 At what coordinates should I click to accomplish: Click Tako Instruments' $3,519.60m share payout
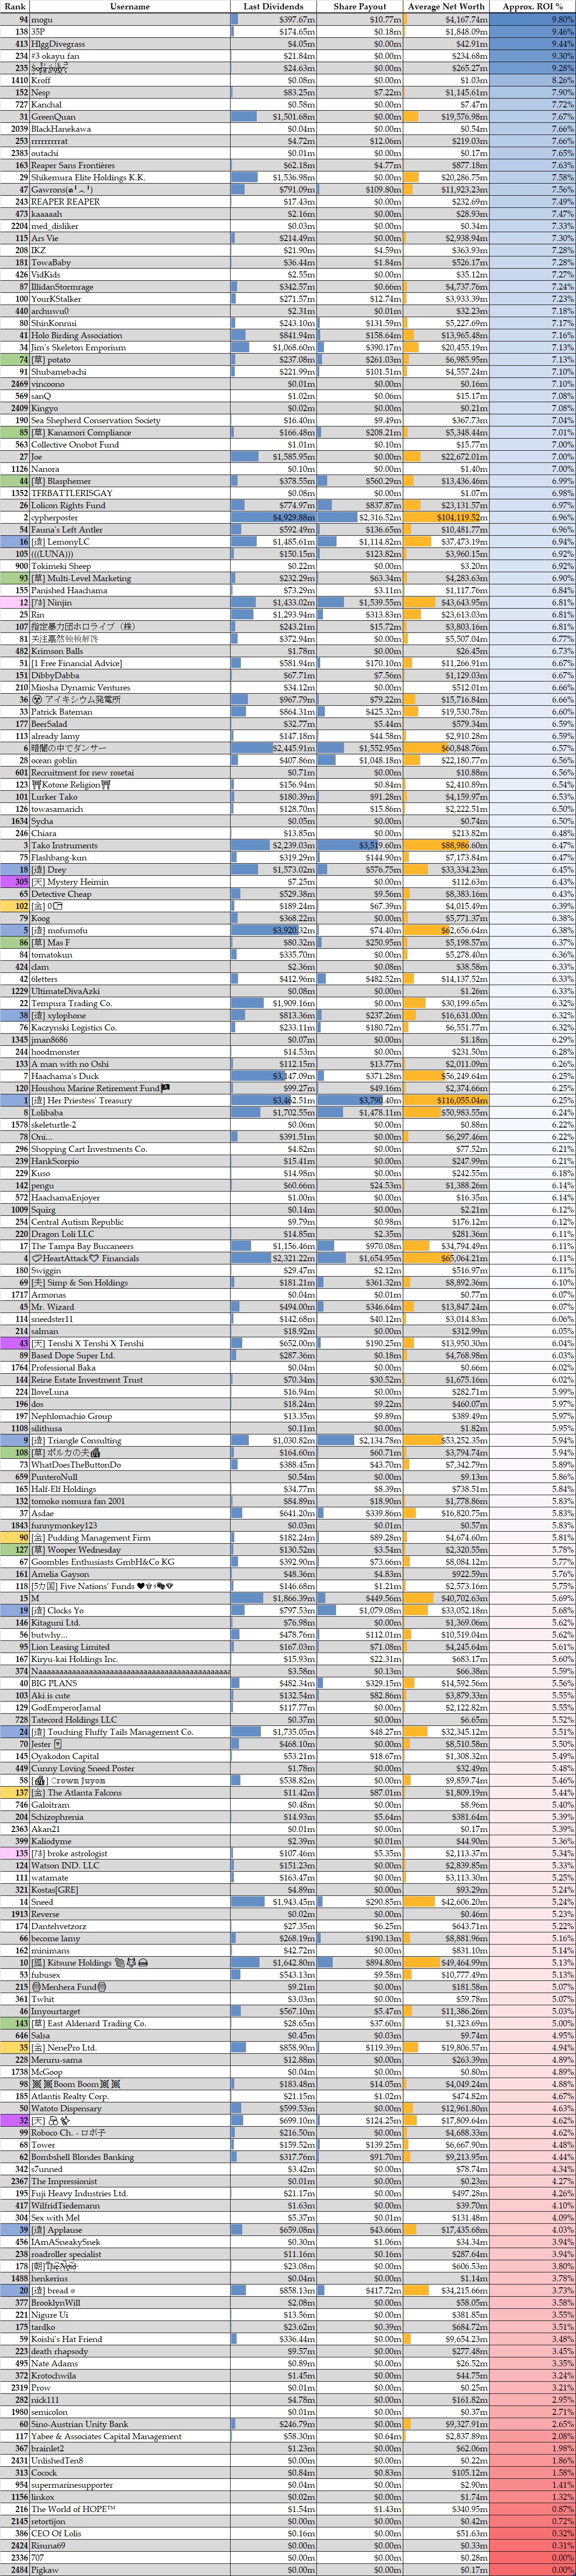(x=360, y=845)
